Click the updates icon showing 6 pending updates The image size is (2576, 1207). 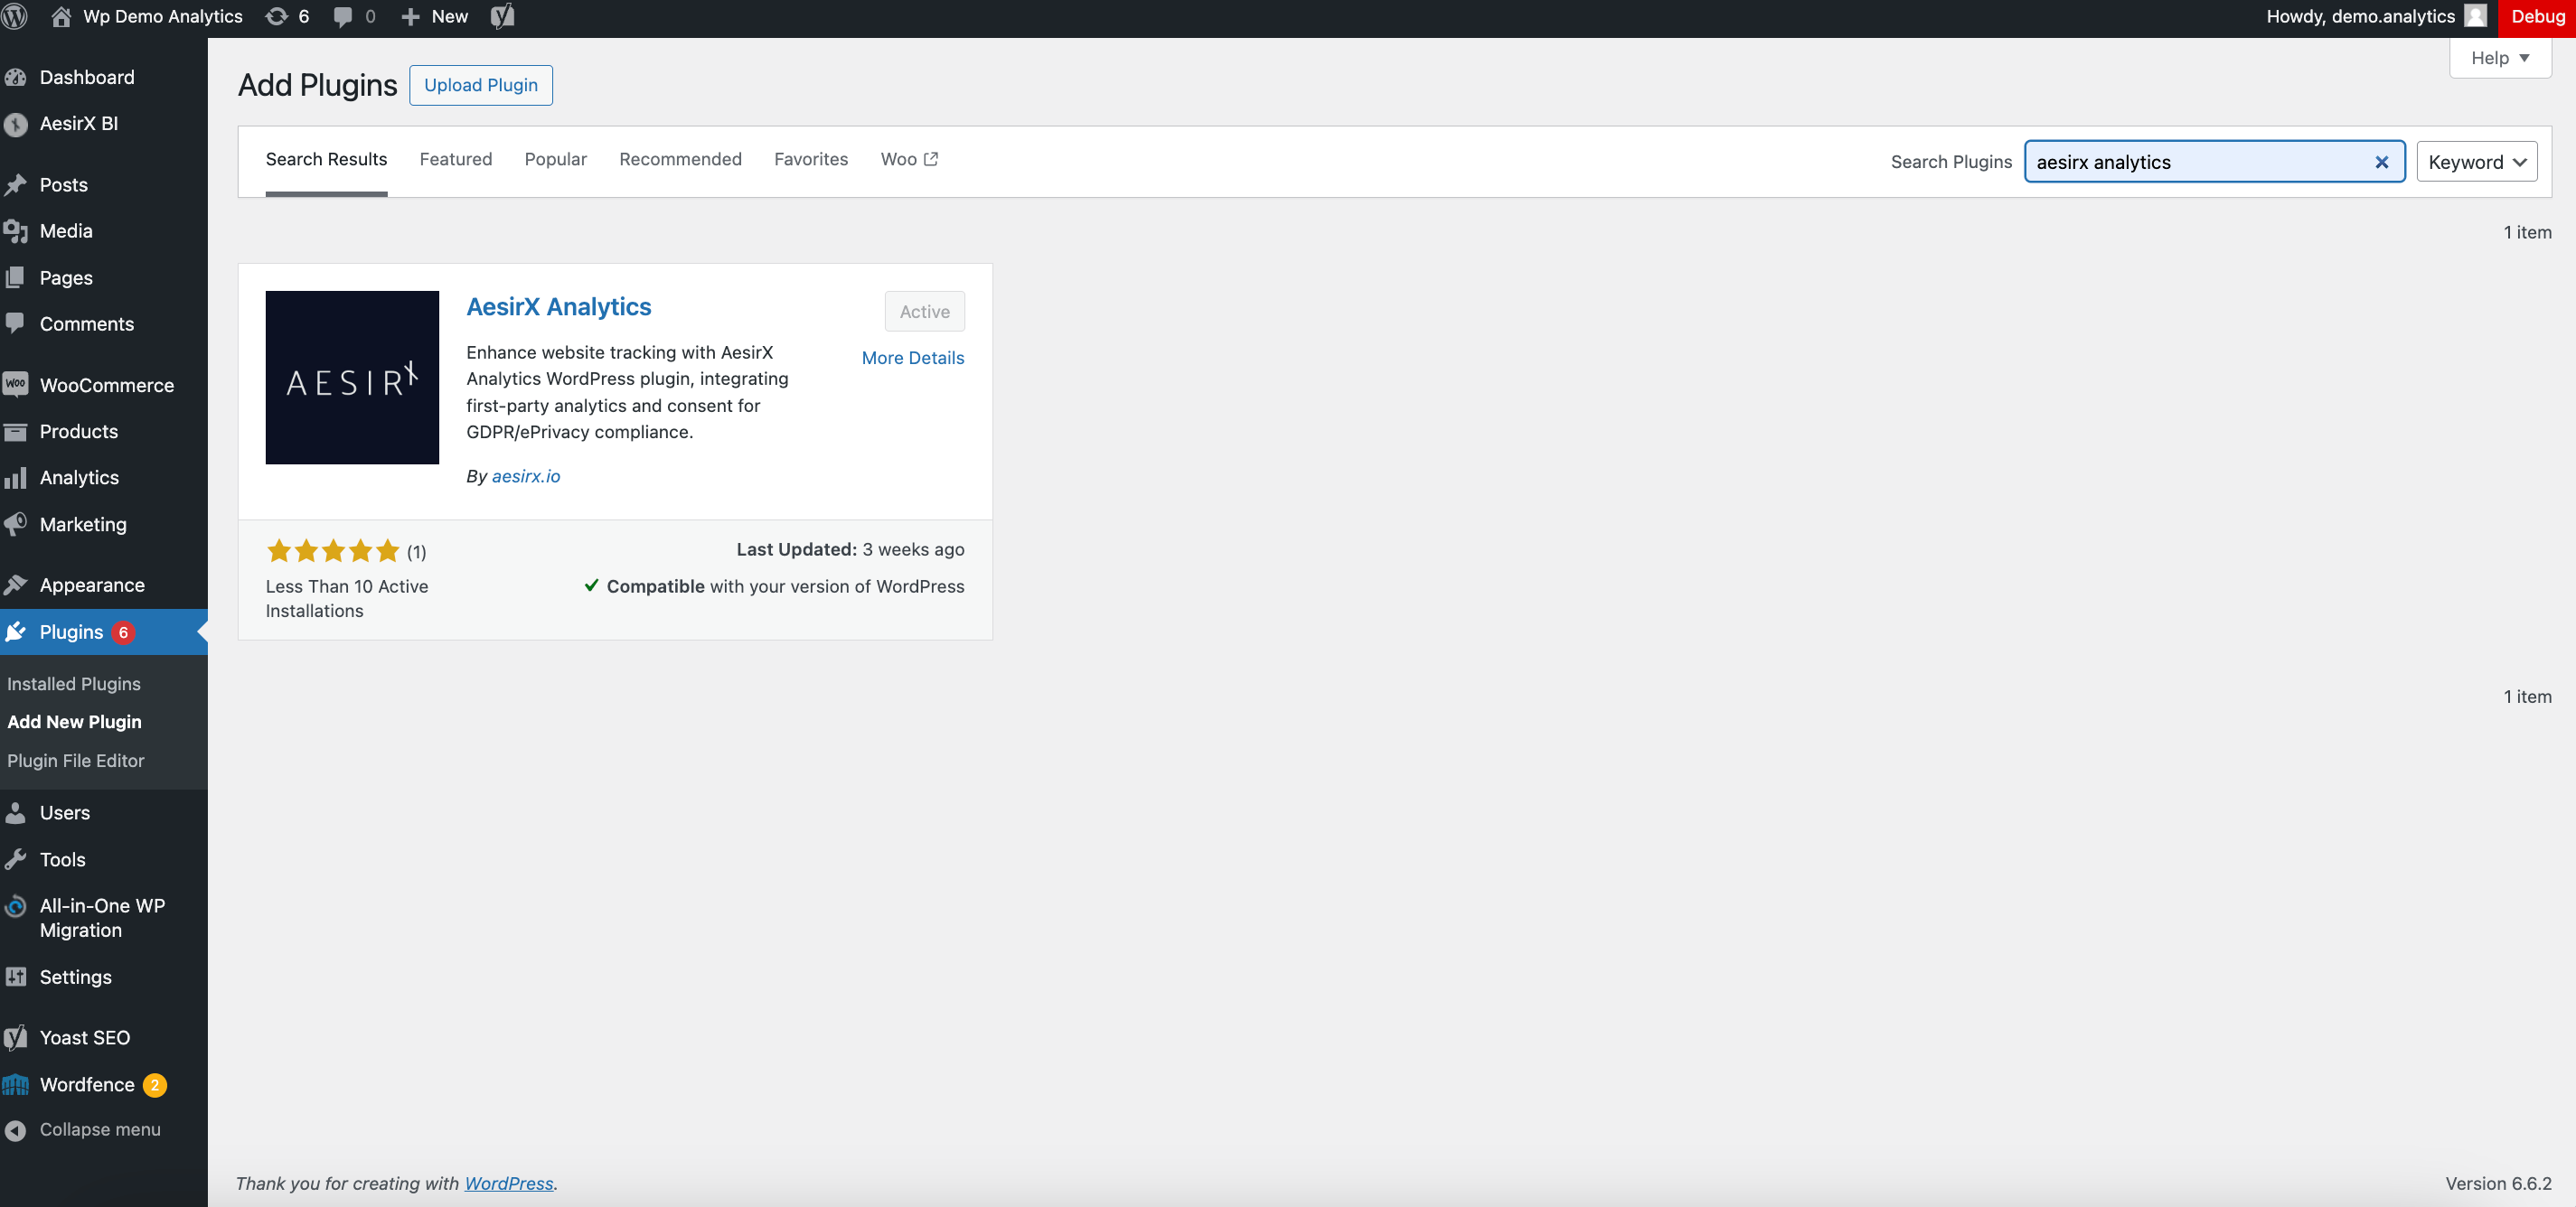pyautogui.click(x=277, y=16)
